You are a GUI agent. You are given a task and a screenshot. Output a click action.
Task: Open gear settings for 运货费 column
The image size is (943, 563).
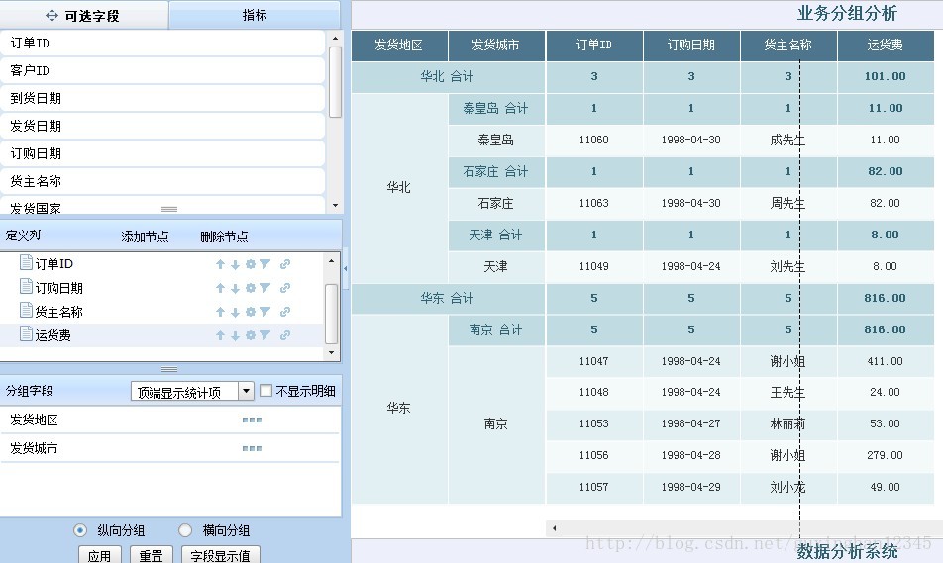(x=251, y=335)
